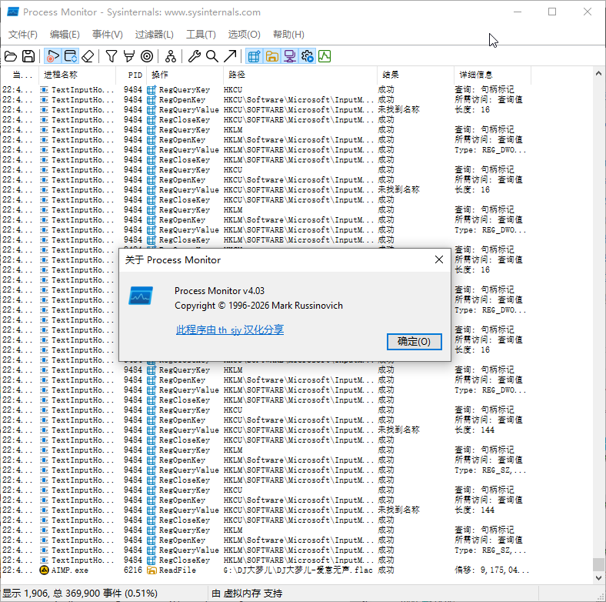
Task: Click 由 虚拟内存 支持 in status bar
Action: 247,594
